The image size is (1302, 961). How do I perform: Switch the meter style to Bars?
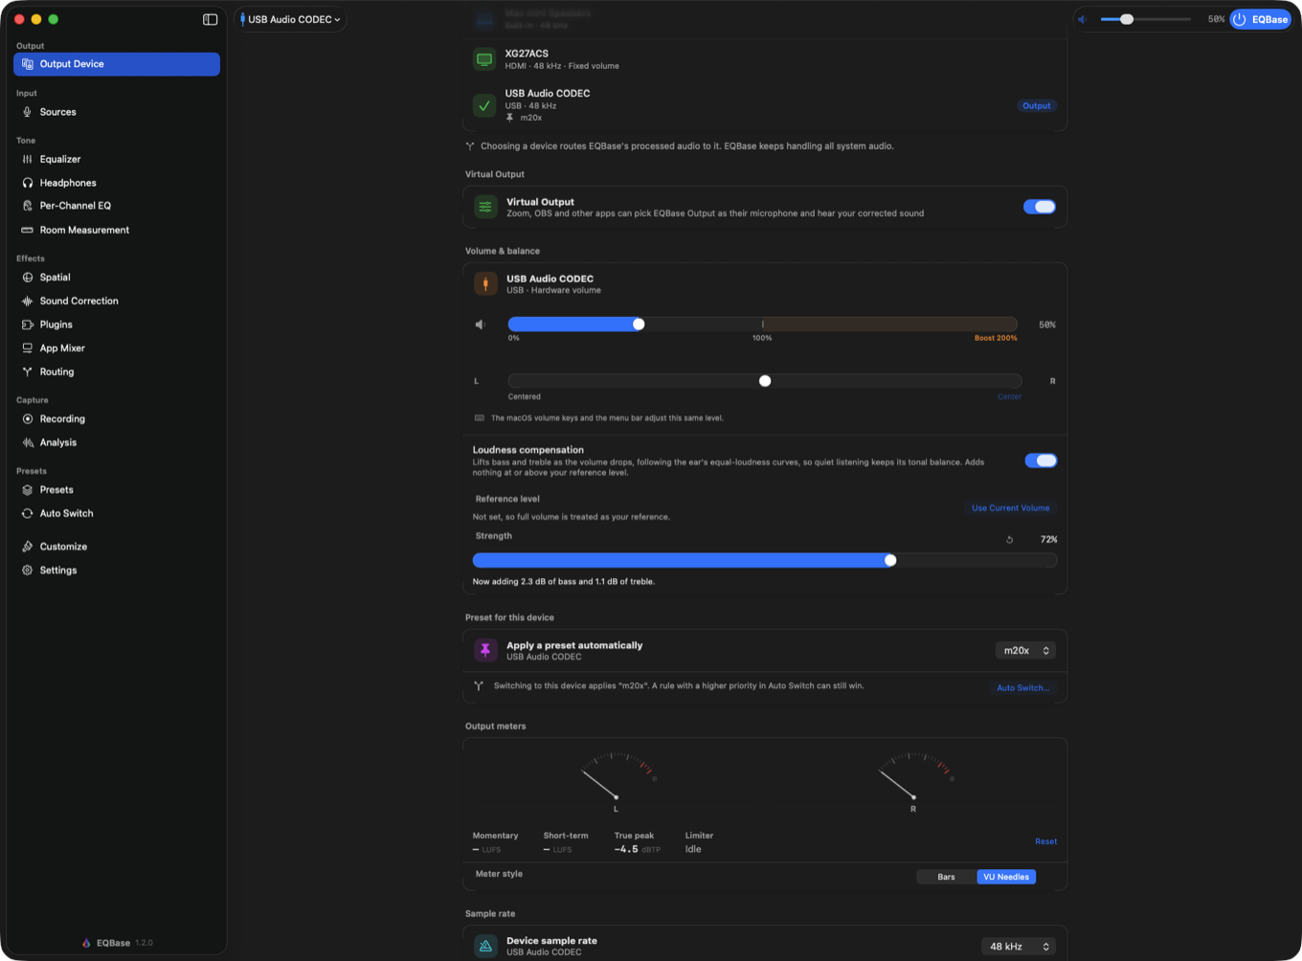pos(946,877)
